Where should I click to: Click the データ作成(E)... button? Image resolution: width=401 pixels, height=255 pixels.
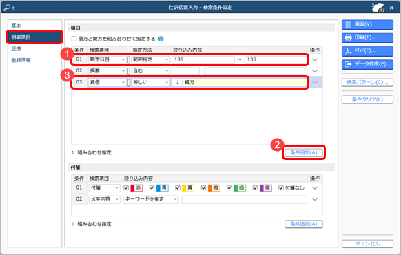tap(367, 64)
